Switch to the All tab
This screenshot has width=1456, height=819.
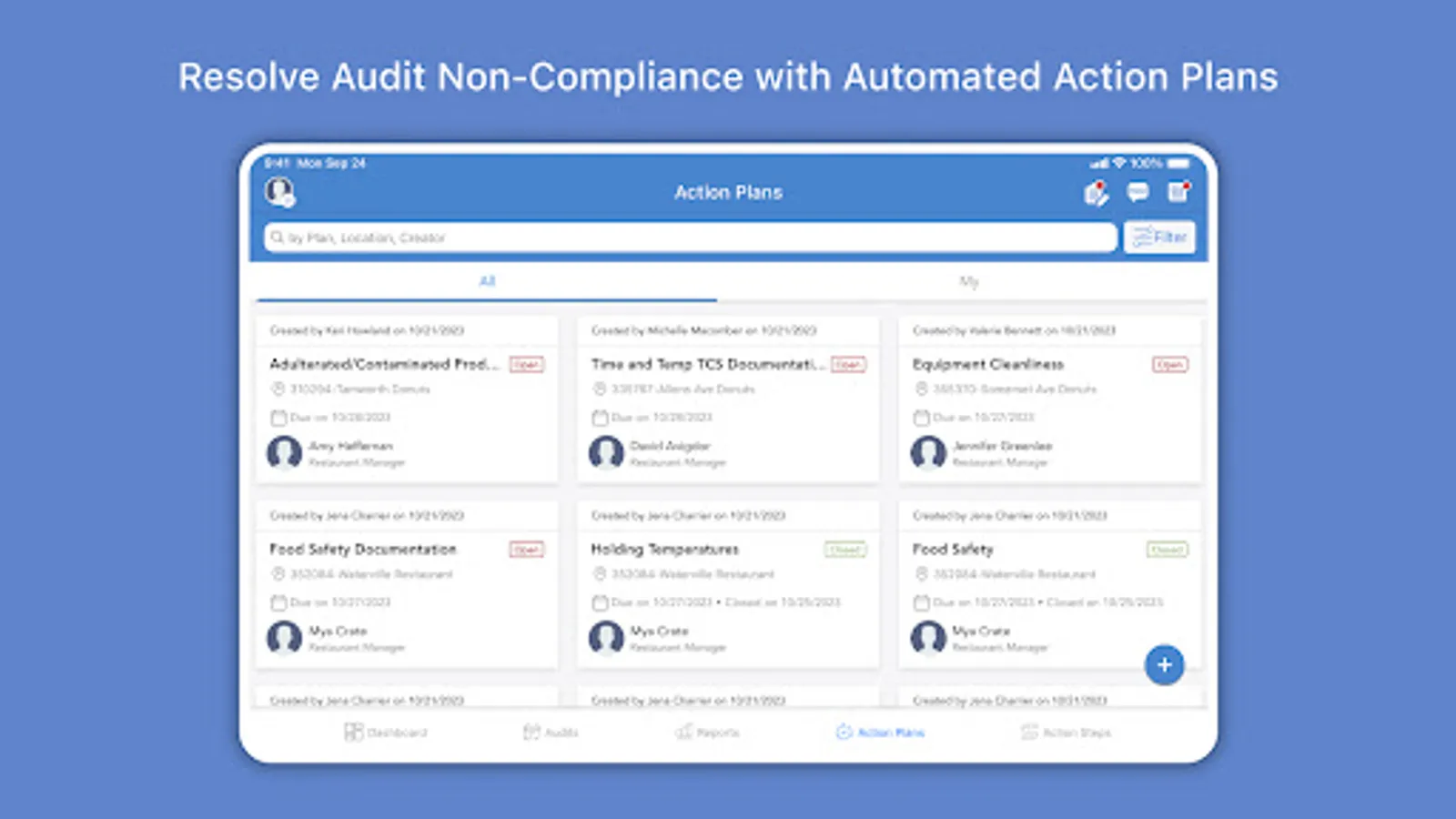(x=487, y=281)
